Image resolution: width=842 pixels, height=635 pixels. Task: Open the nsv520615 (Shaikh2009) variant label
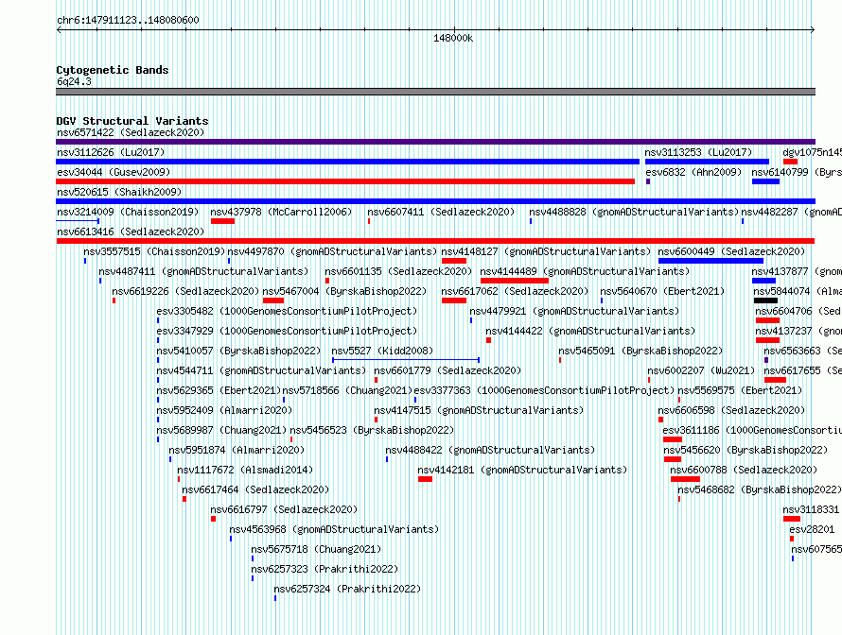(119, 192)
